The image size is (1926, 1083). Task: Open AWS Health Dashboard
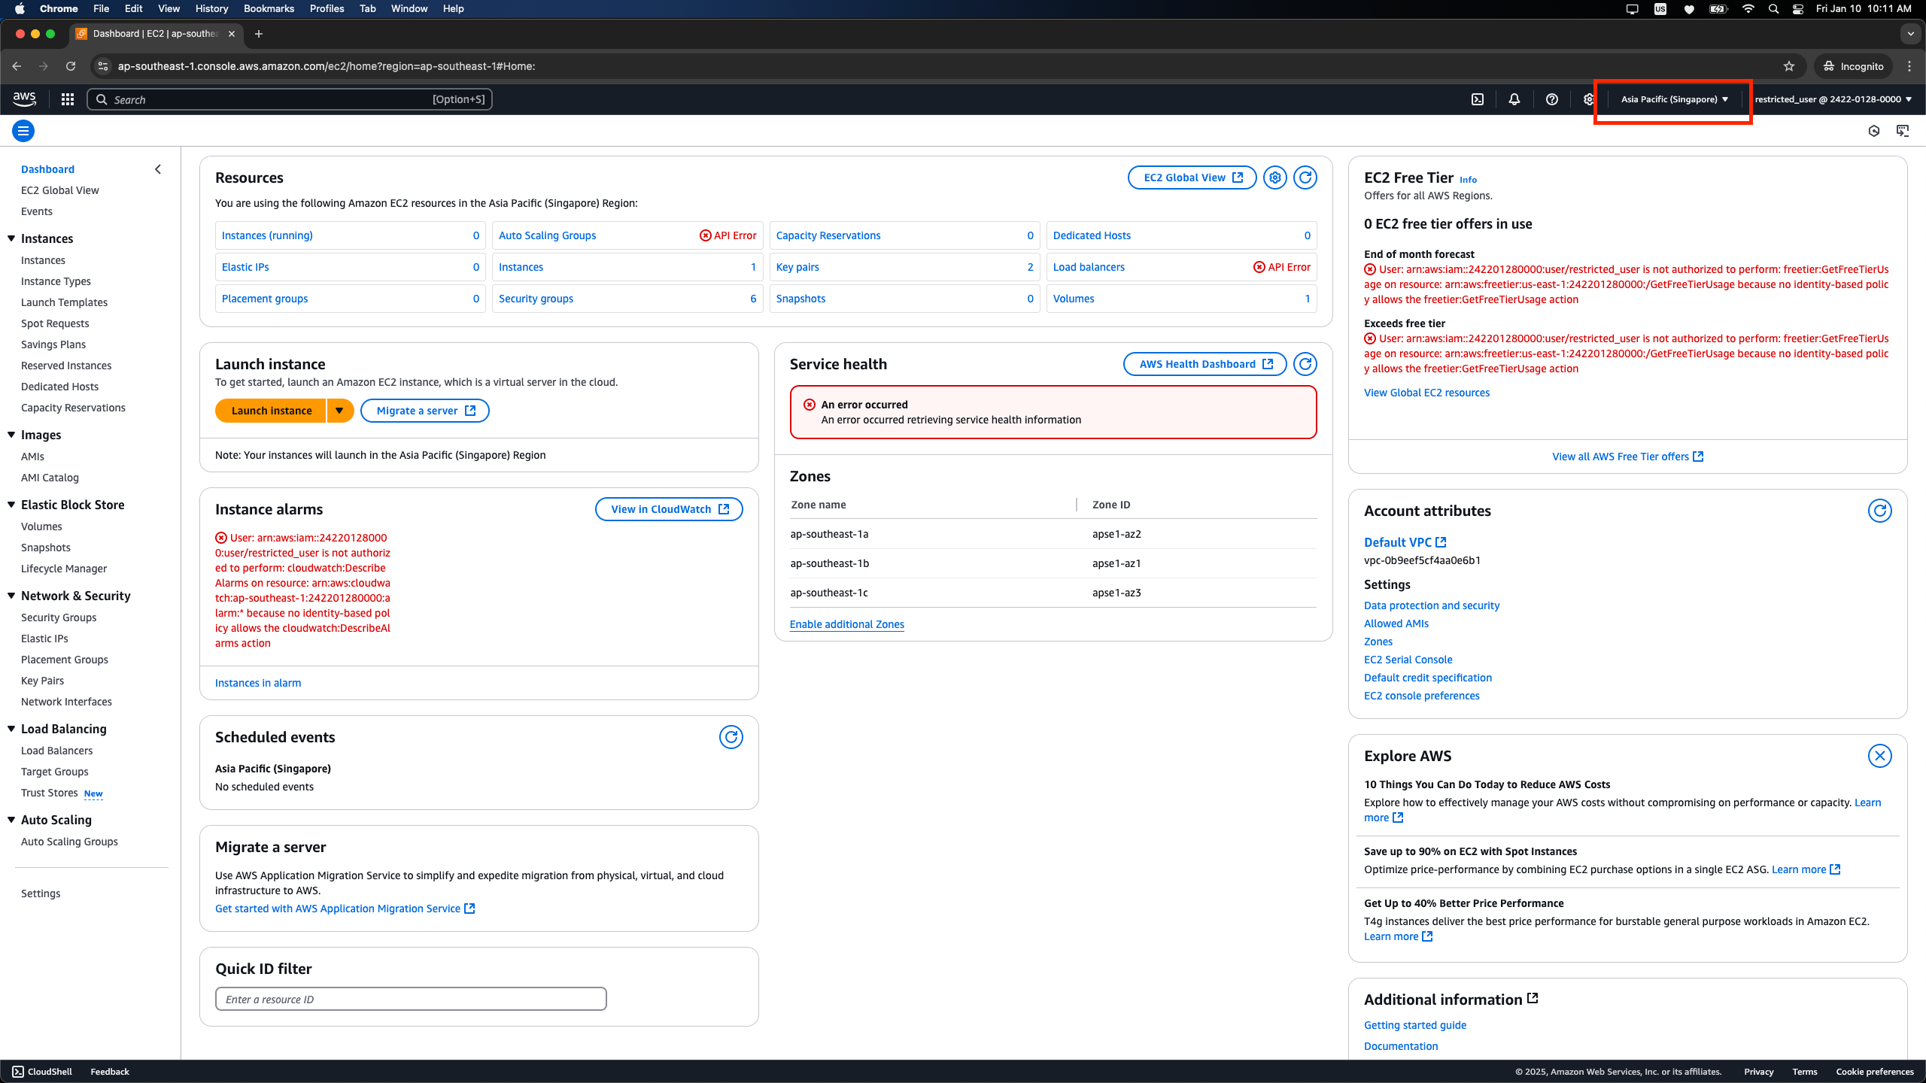click(1205, 364)
